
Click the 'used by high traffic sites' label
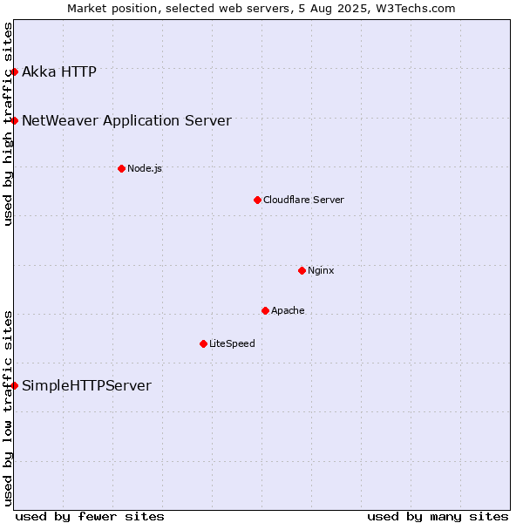click(8, 124)
